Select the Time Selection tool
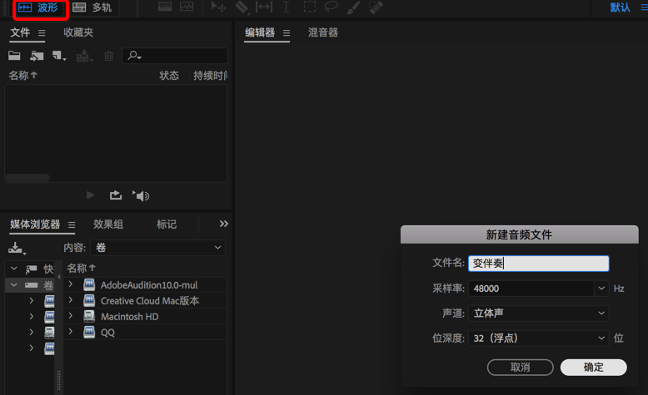This screenshot has height=395, width=648. click(286, 7)
